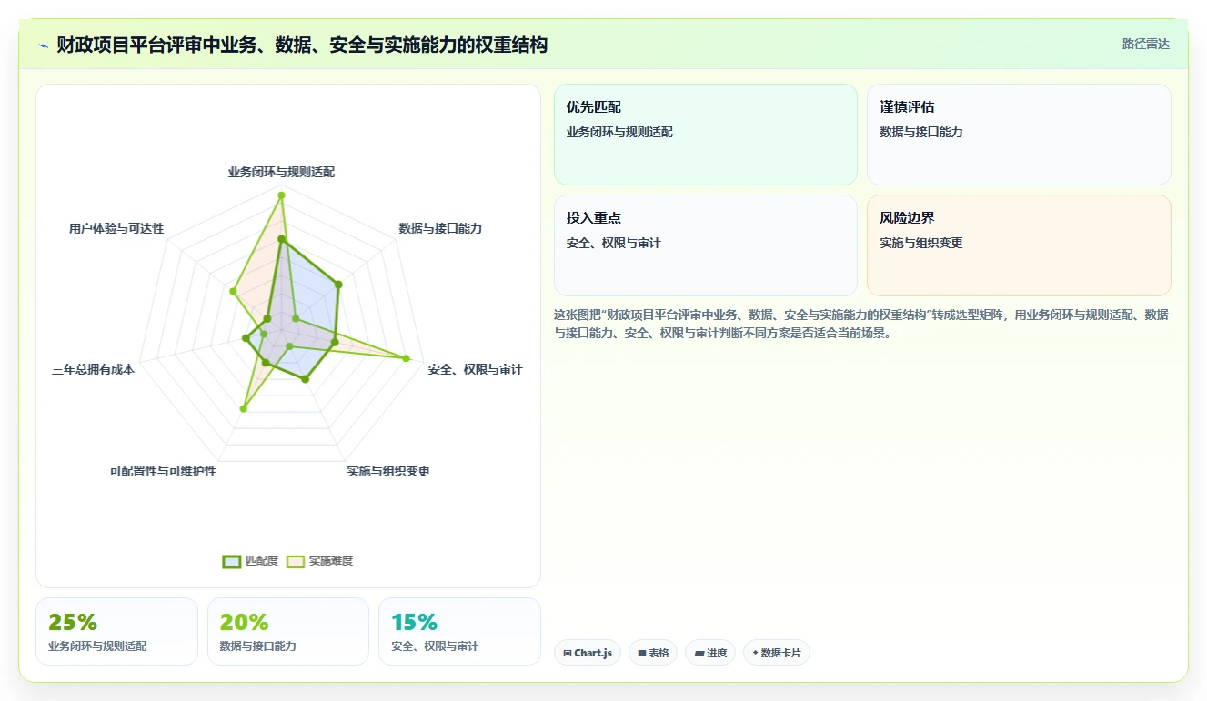Viewport: 1207px width, 701px height.
Task: Click 实施难度 data point on 业务闭环与规则适配 axis
Action: [281, 195]
